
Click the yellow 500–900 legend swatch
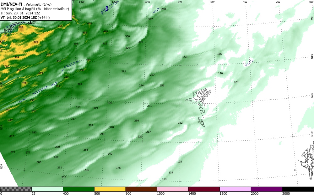(x=110, y=189)
